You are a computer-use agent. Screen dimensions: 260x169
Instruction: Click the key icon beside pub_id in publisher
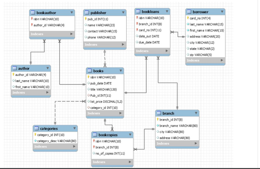[86, 19]
